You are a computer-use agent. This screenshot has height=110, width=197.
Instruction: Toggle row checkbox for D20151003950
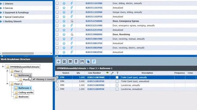57,81
